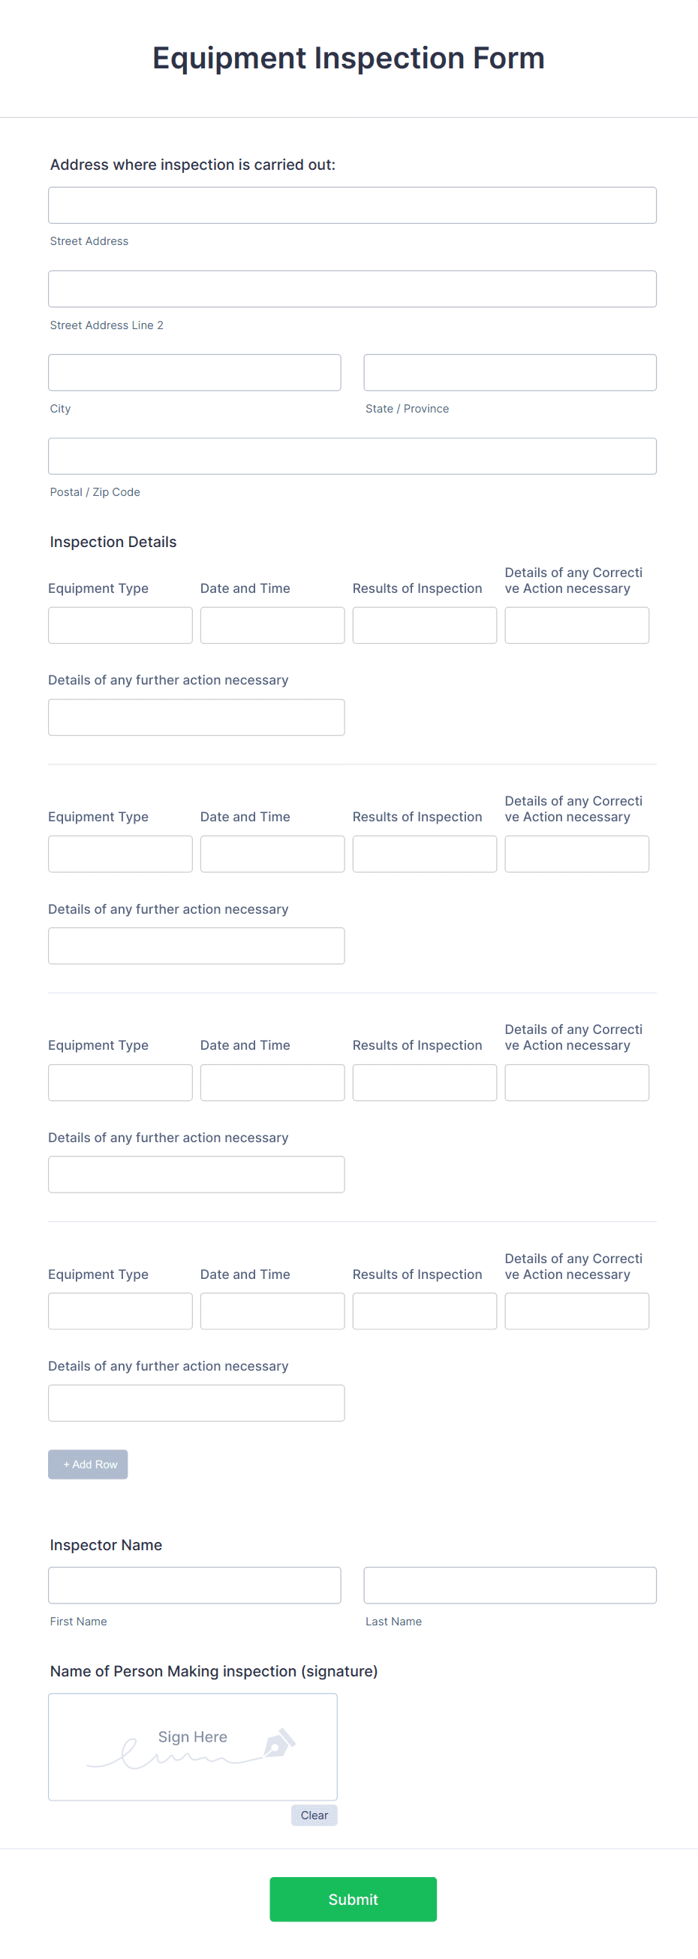
Task: Click the City input field
Action: pos(194,372)
